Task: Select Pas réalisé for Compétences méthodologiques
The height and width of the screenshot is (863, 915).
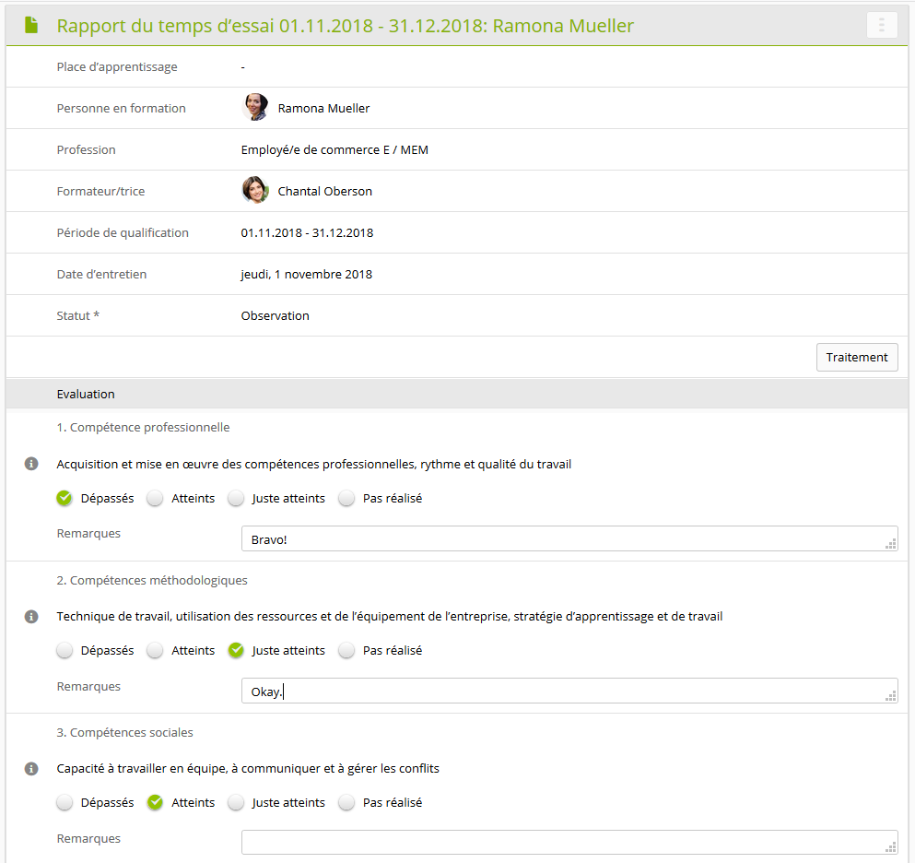Action: (x=346, y=651)
